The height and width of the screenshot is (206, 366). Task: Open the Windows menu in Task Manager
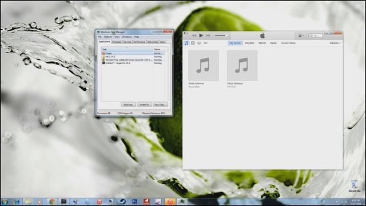(127, 37)
